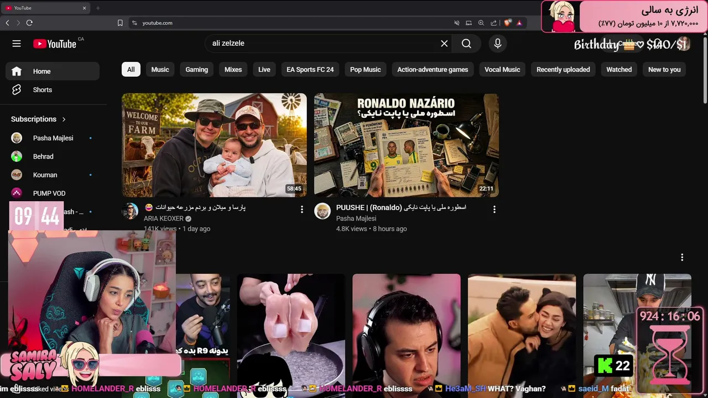Open the Brave Rewards triangle icon
The width and height of the screenshot is (708, 398).
coord(519,23)
